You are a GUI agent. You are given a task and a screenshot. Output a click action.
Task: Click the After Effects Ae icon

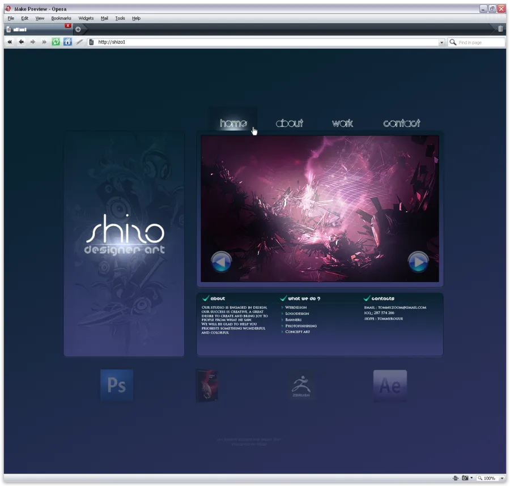(x=390, y=386)
